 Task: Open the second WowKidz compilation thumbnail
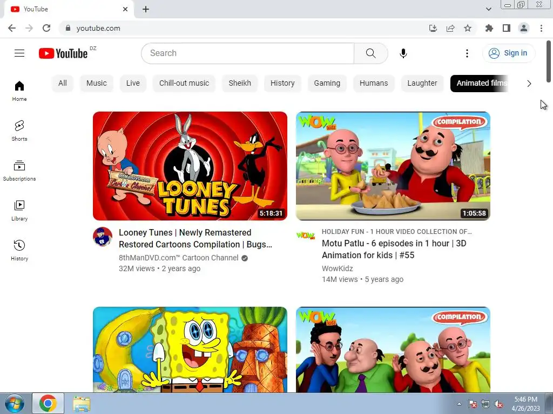point(393,349)
